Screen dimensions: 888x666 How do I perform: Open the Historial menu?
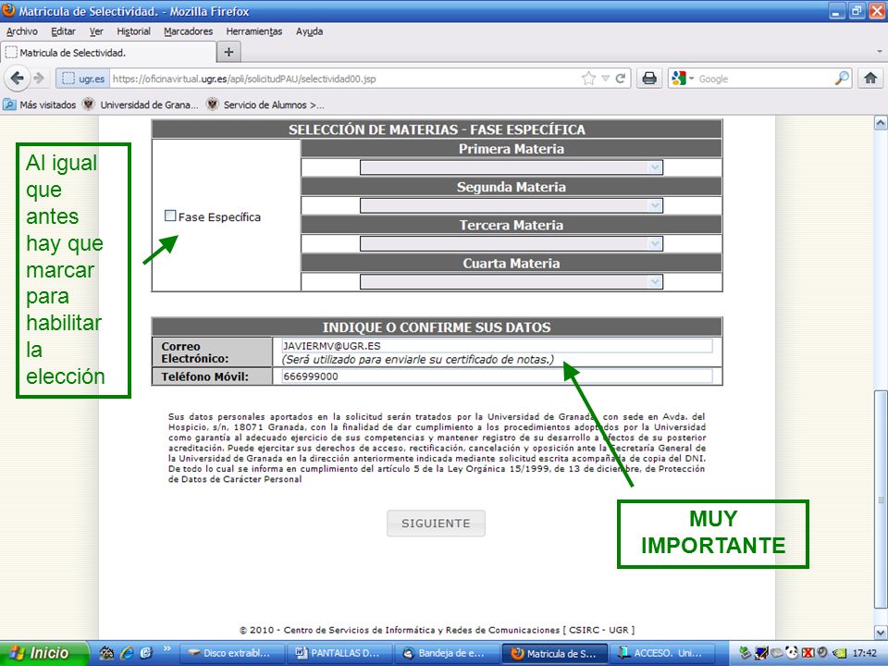tap(133, 31)
